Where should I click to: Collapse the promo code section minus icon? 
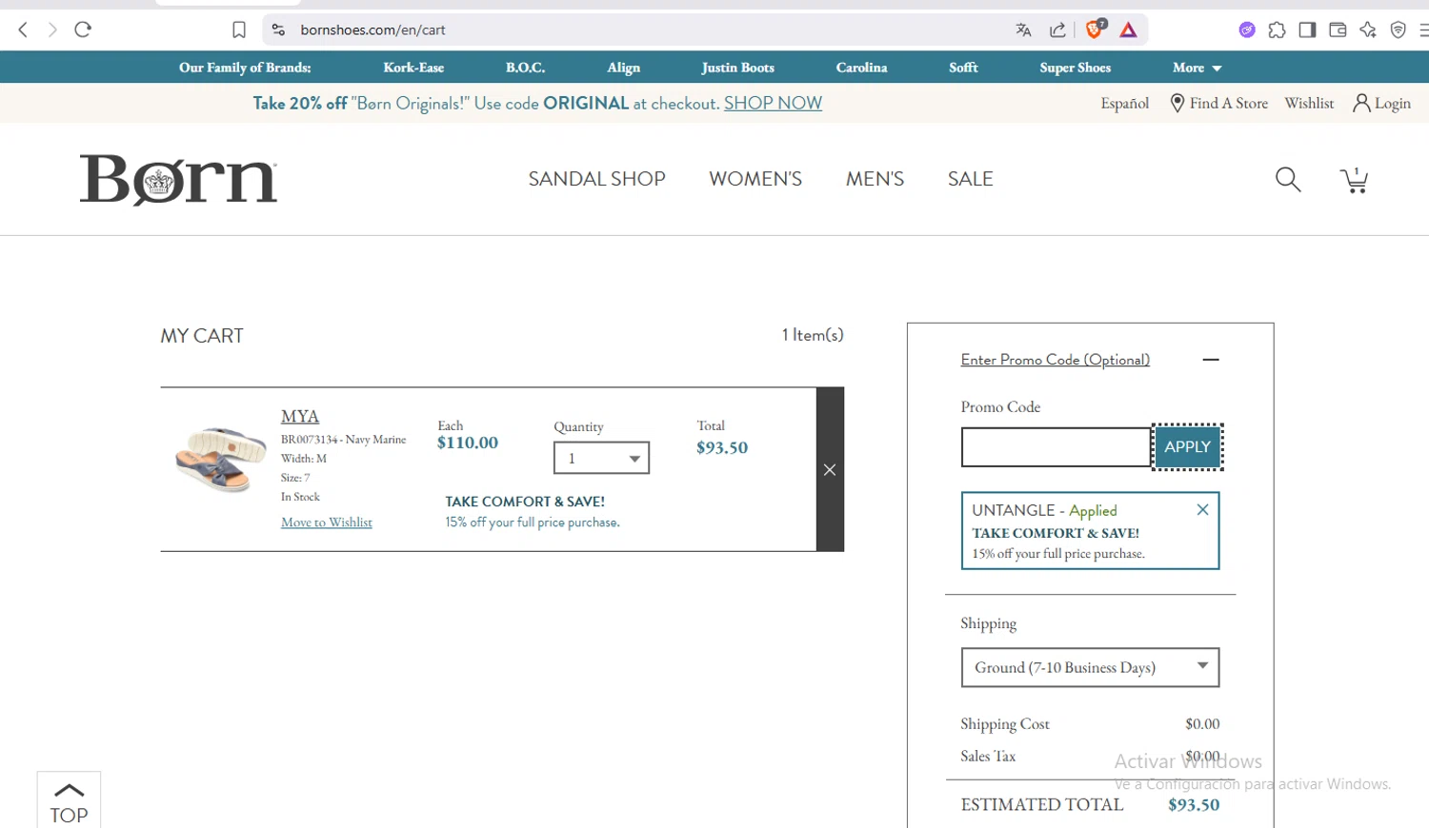(x=1211, y=360)
